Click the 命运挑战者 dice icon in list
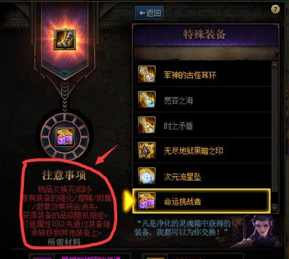Image resolution: width=289 pixels, height=259 pixels. [x=147, y=201]
